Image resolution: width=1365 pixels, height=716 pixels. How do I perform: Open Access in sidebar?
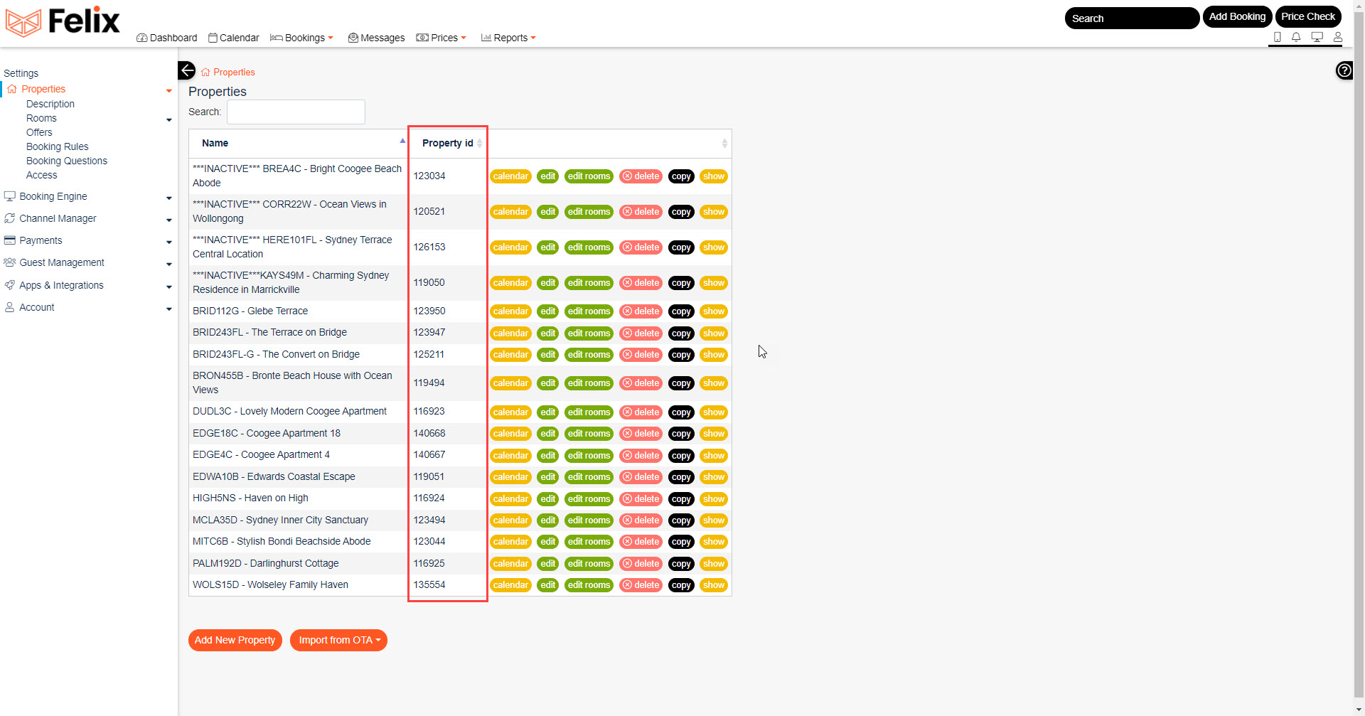(42, 175)
